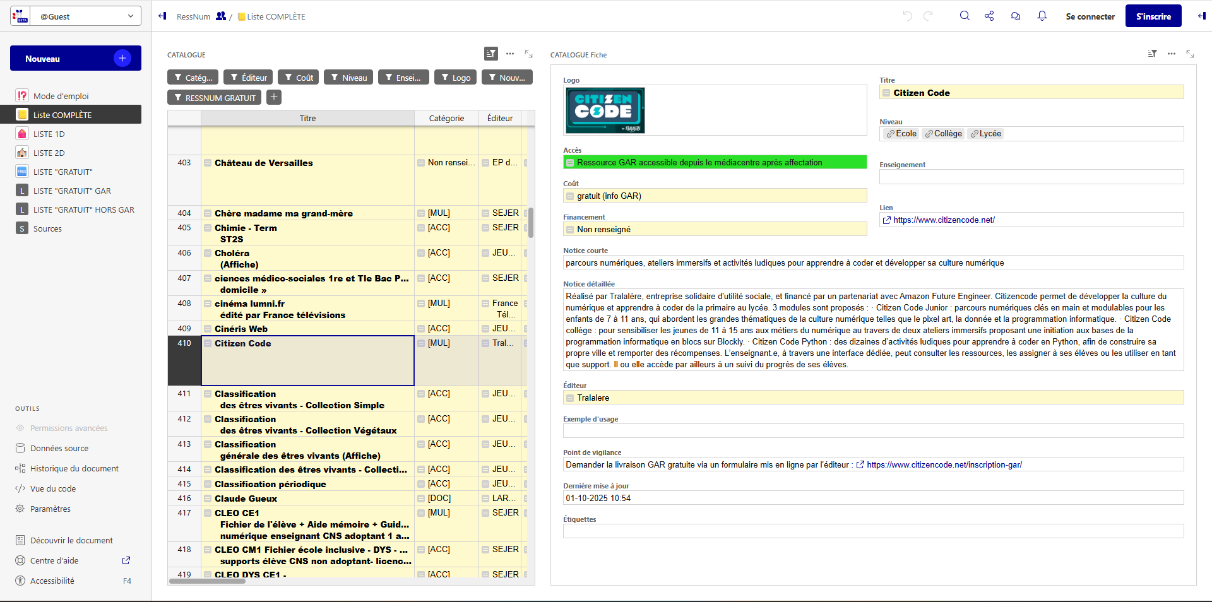Open CATALOGUE Fiche three-dots menu
Image resolution: width=1212 pixels, height=602 pixels.
click(x=1172, y=54)
